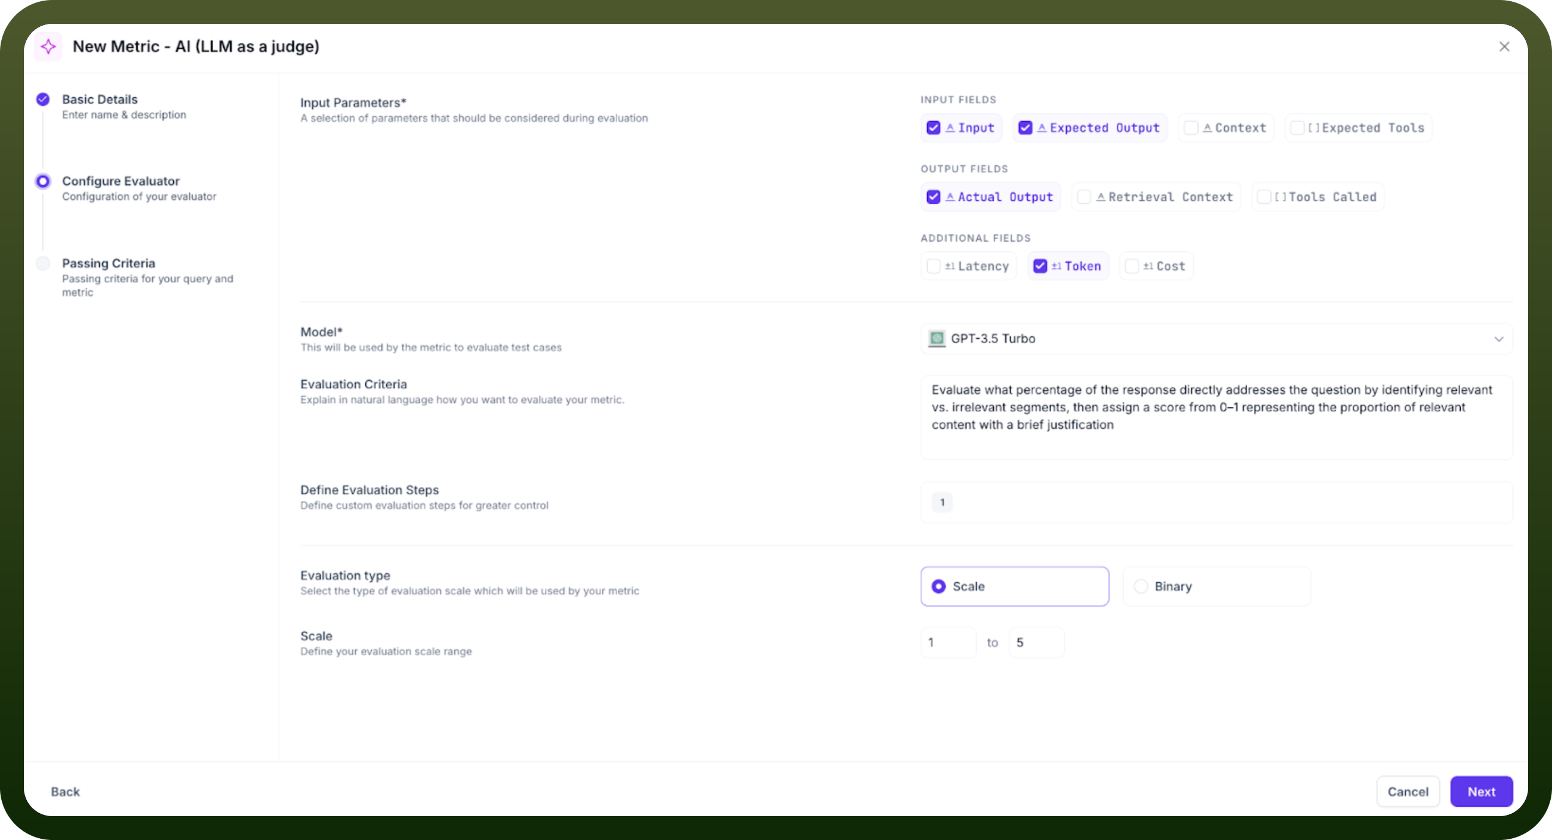Click the step number 1 badge
1552x840 pixels.
point(943,502)
